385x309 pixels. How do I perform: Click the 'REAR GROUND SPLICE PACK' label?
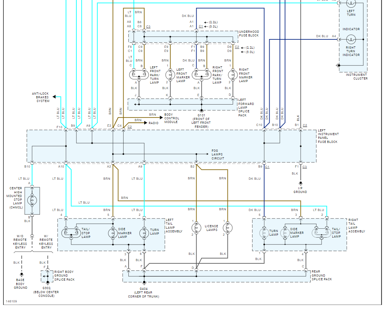click(322, 275)
